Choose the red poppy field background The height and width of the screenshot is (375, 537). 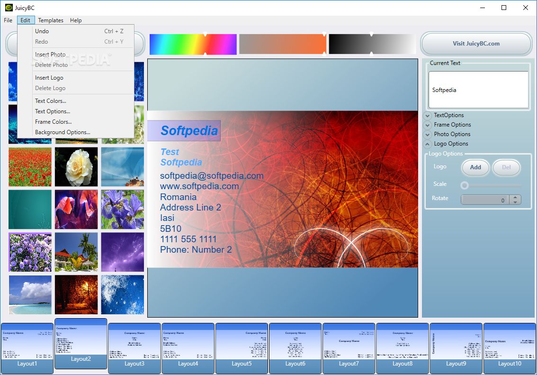[x=30, y=167]
